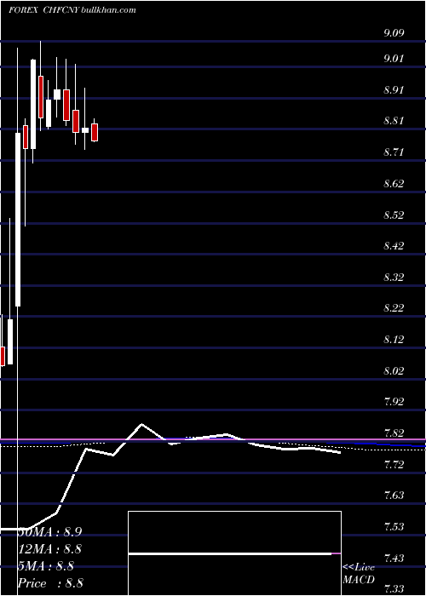
Task: Click the 8.91 price axis label
Action: click(394, 90)
